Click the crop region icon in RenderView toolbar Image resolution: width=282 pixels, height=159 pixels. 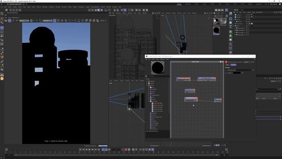click(40, 21)
